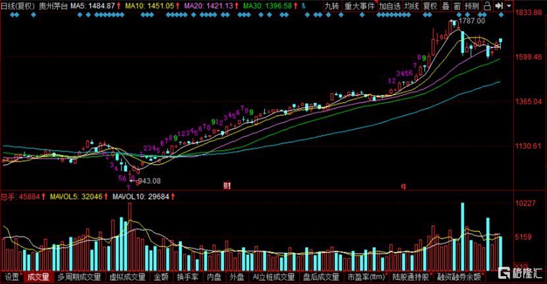Open the 设置 settings tab

[x=13, y=277]
